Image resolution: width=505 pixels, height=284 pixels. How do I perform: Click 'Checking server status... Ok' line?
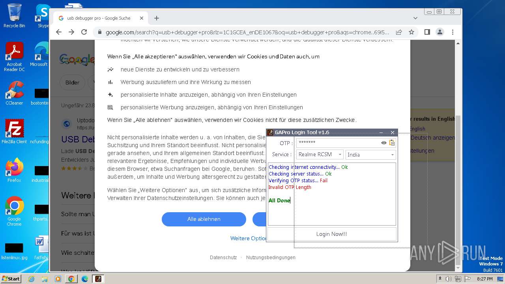(300, 174)
